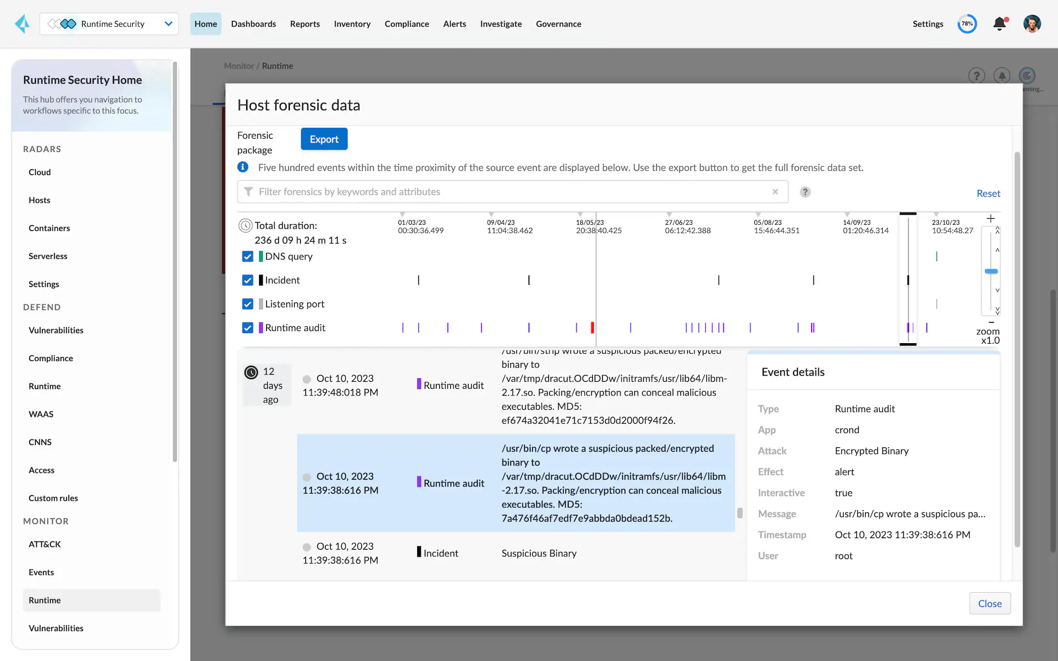
Task: Uncheck the DNS query checkbox
Action: point(247,257)
